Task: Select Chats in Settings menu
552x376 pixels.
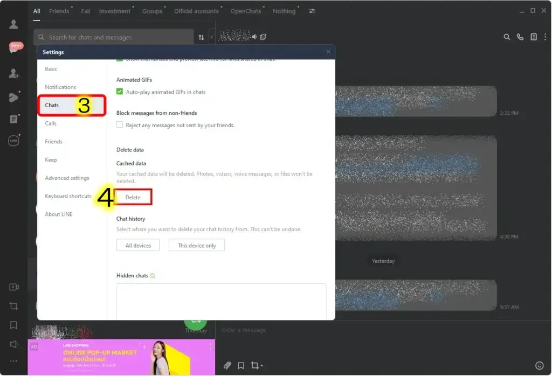Action: click(x=72, y=105)
